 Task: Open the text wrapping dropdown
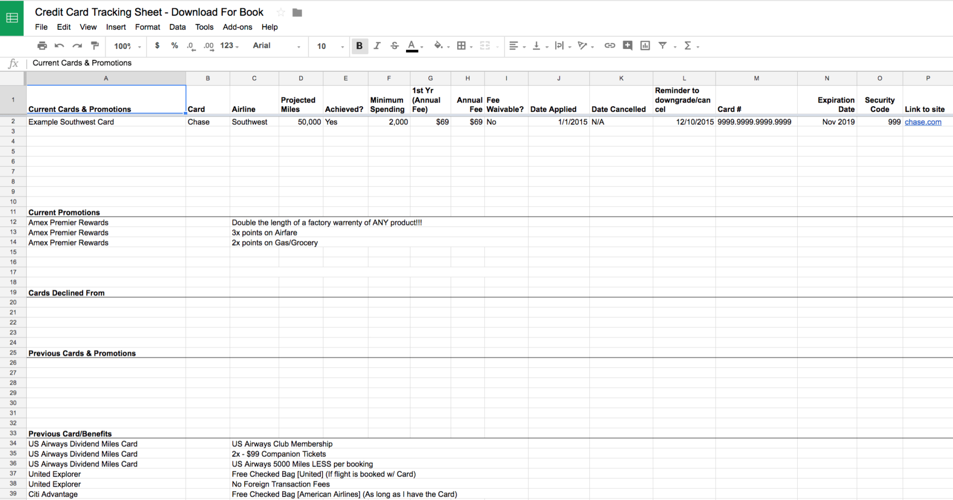[562, 46]
